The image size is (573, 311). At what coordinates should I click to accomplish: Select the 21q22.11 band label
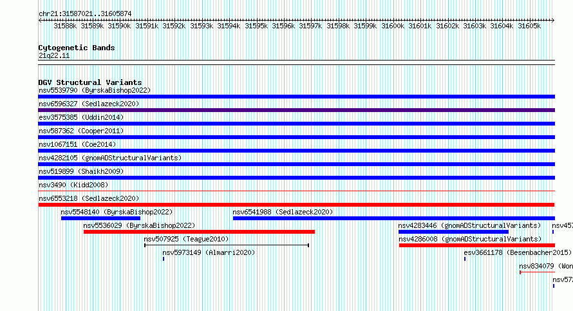[54, 55]
